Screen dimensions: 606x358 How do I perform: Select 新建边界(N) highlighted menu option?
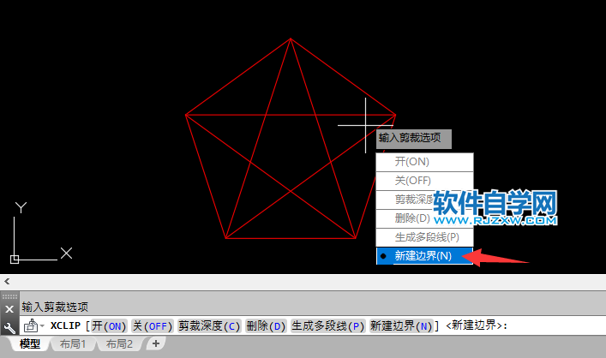(423, 256)
